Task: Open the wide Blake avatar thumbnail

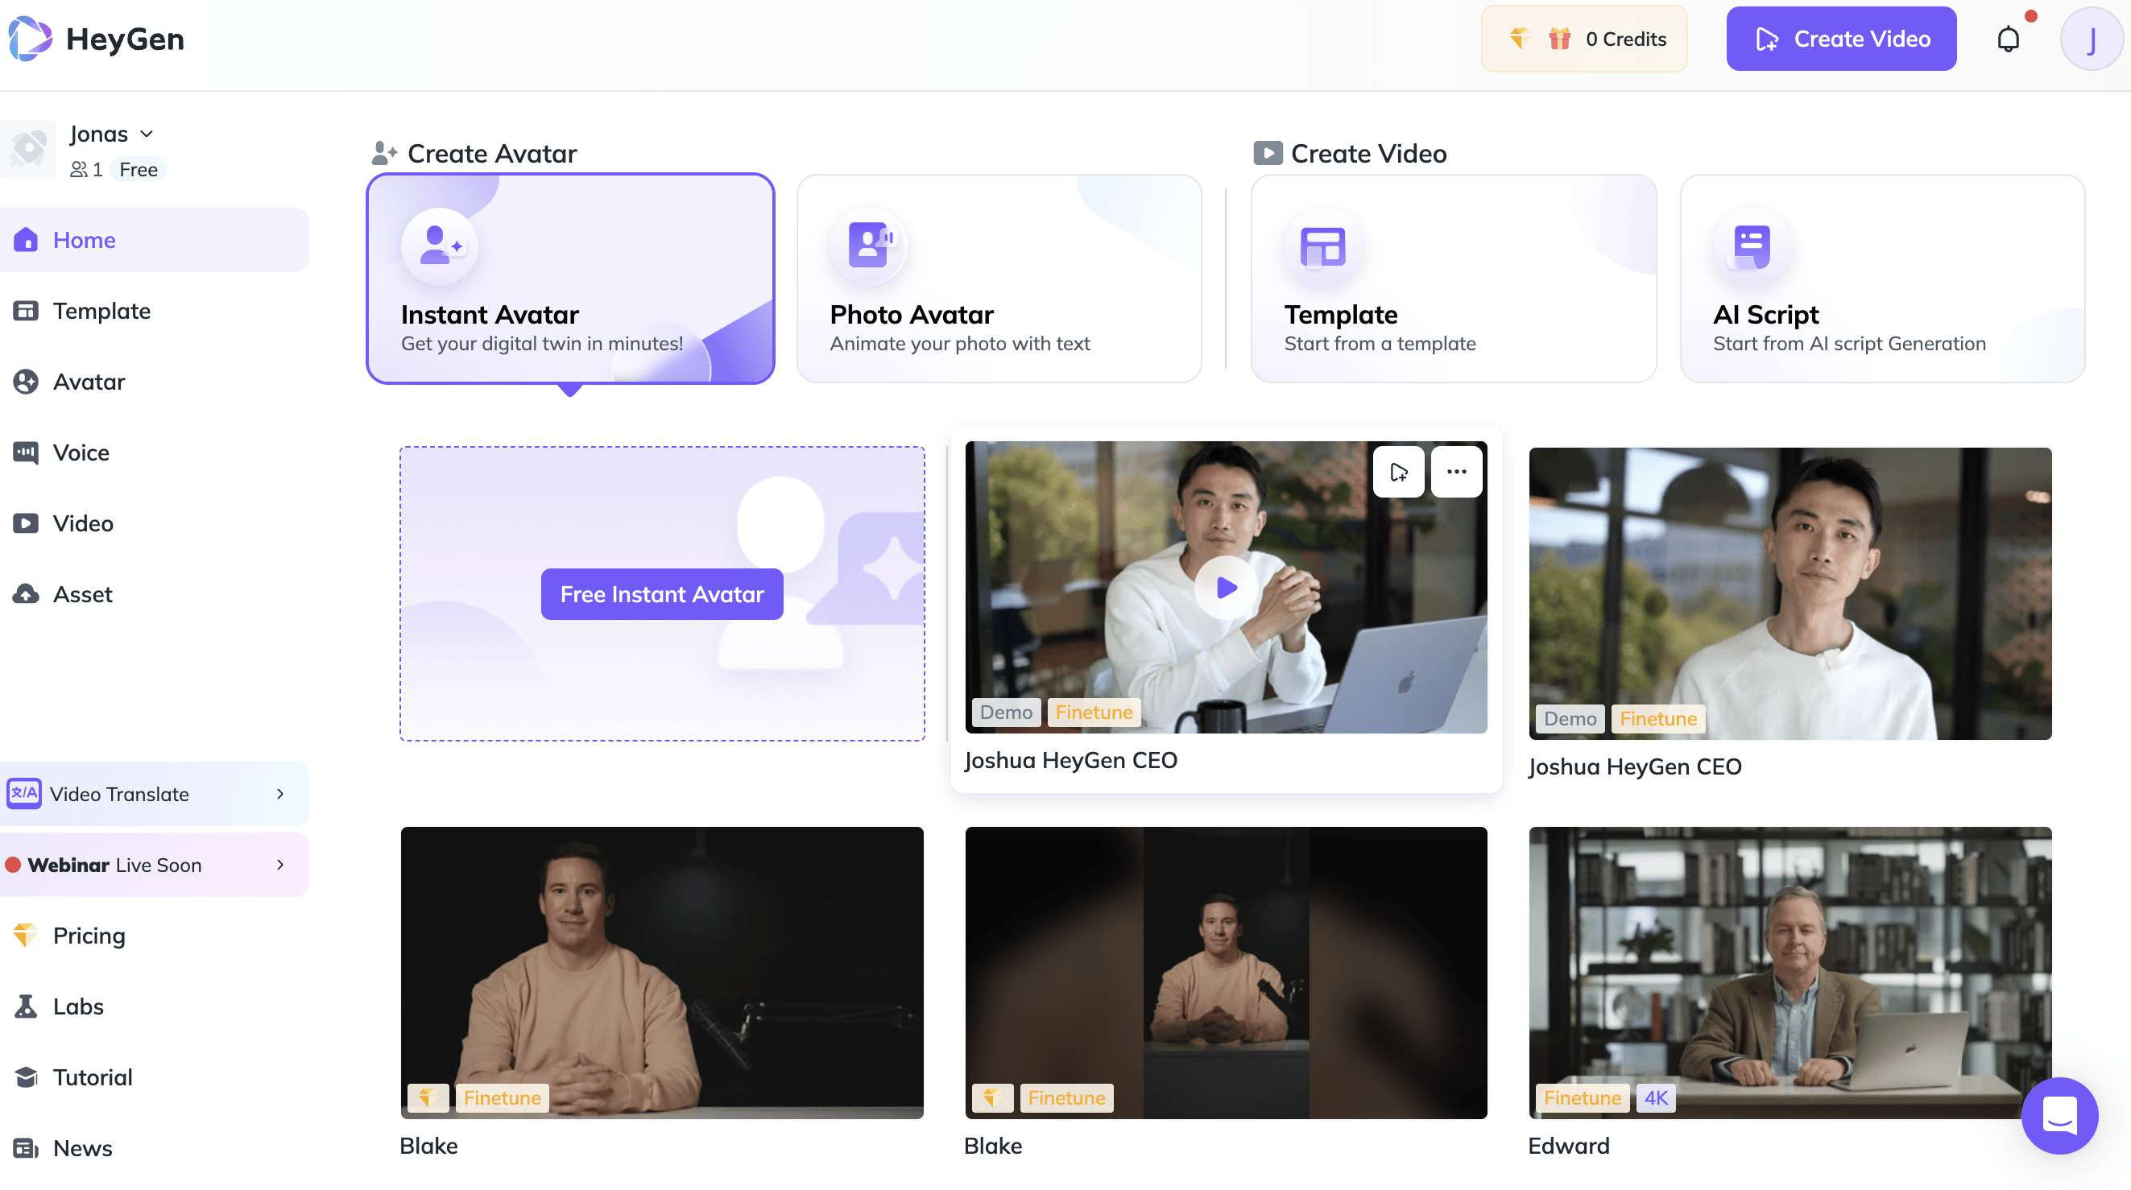Action: pos(662,973)
